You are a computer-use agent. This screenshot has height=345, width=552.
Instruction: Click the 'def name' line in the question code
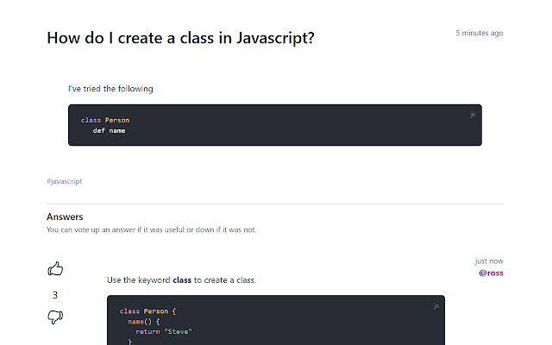point(110,130)
